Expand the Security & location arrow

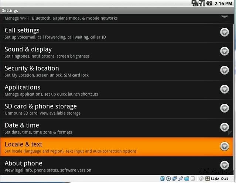click(225, 70)
